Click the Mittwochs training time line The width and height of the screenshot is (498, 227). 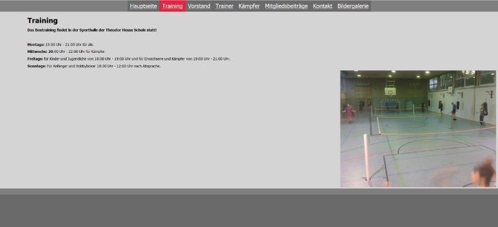(67, 52)
